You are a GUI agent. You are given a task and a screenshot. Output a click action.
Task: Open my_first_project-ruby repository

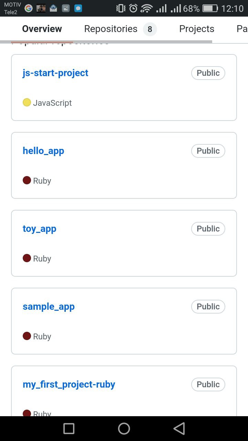(x=69, y=384)
